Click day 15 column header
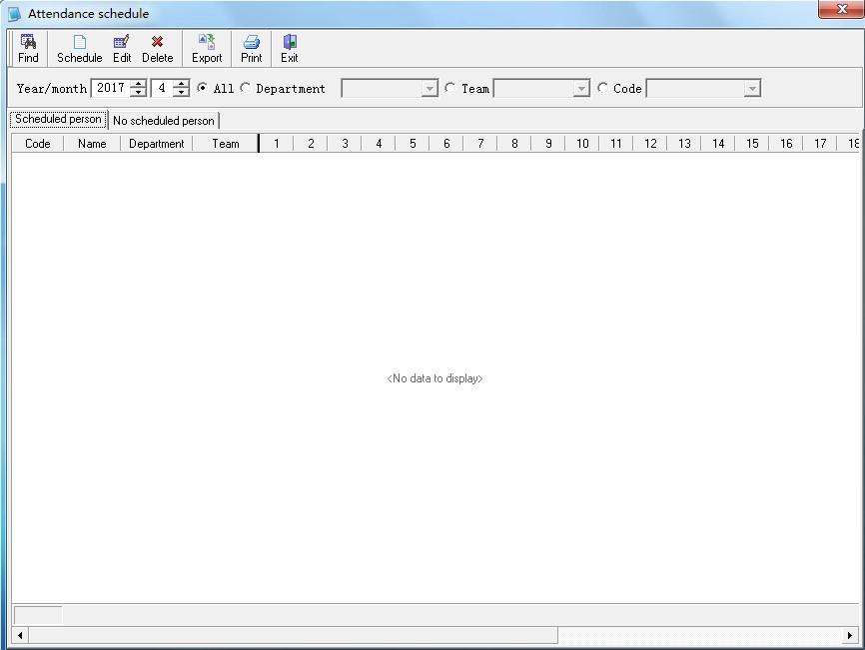 (x=752, y=144)
